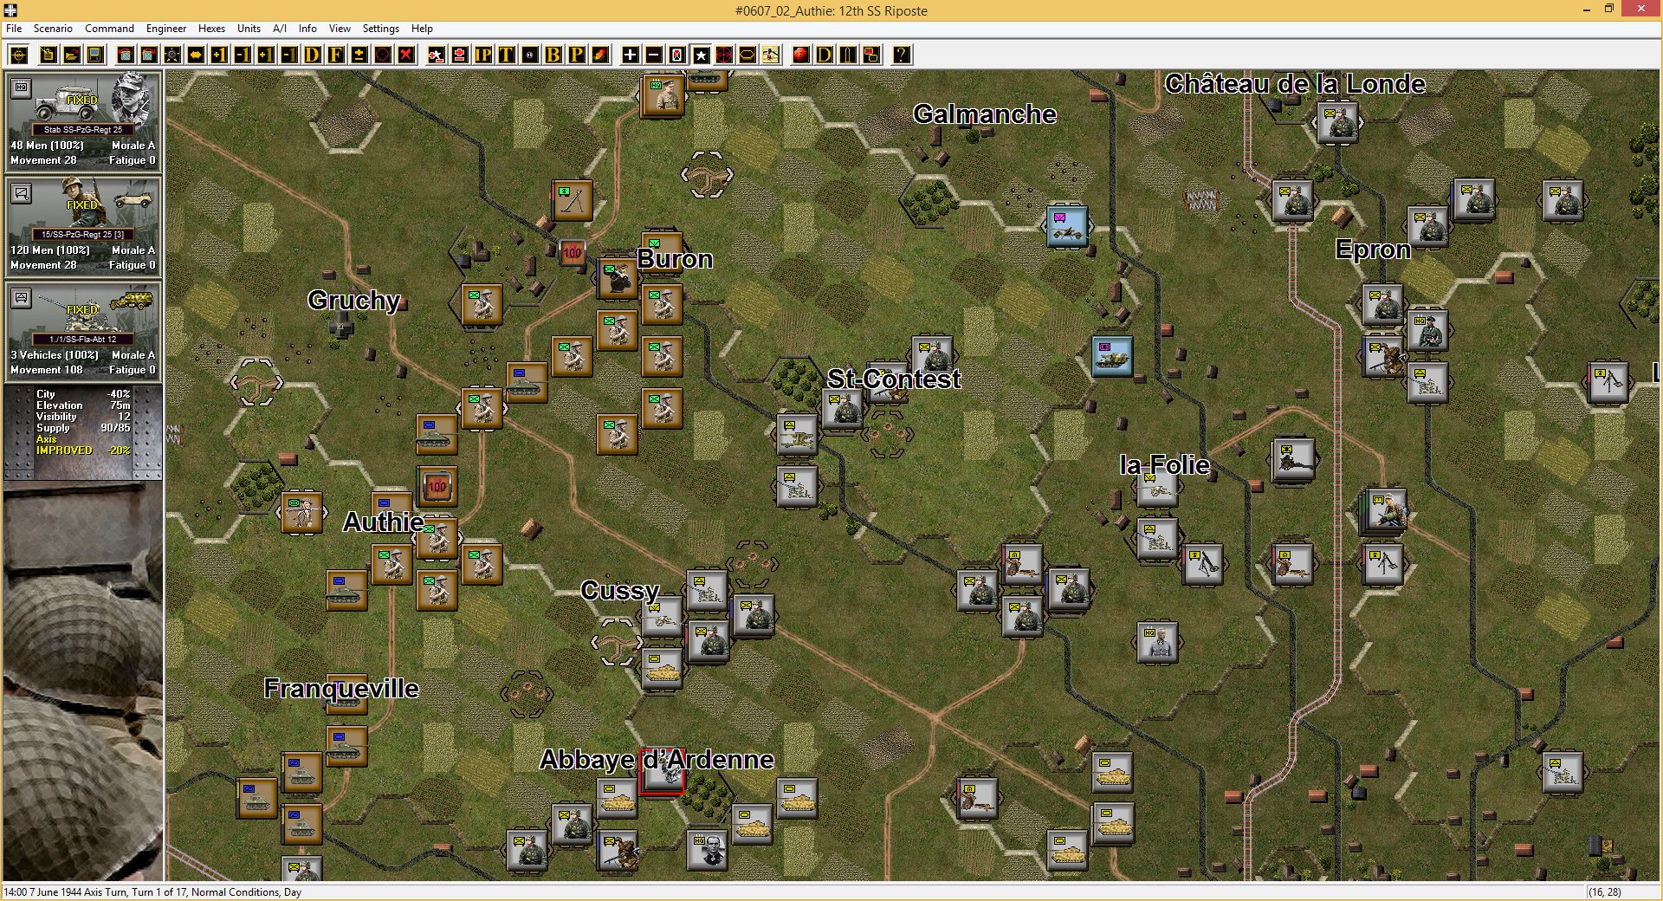Viewport: 1663px width, 901px height.
Task: Click the red octagon F icon
Action: [801, 55]
